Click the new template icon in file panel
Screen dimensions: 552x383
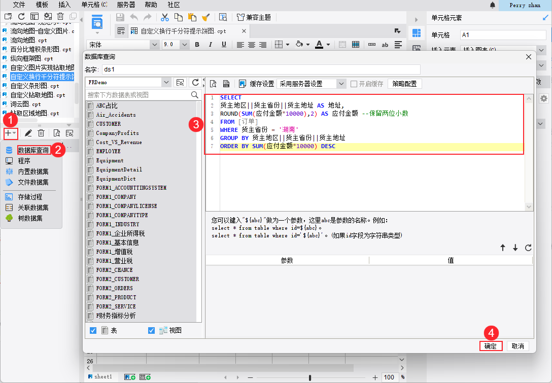tap(8, 16)
